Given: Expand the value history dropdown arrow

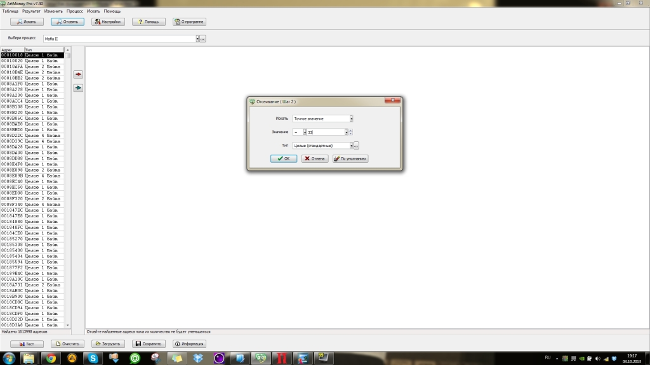Looking at the screenshot, I should click(346, 132).
